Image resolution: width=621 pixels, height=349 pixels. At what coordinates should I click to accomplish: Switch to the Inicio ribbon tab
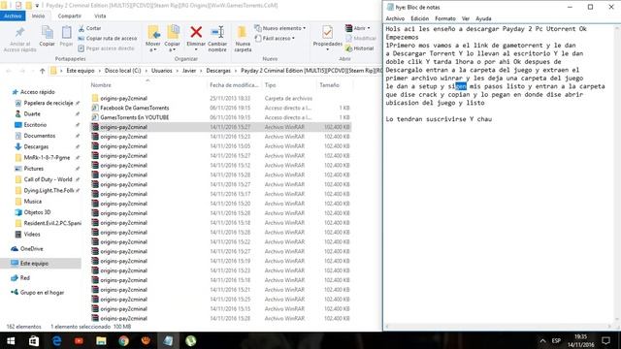tap(38, 16)
